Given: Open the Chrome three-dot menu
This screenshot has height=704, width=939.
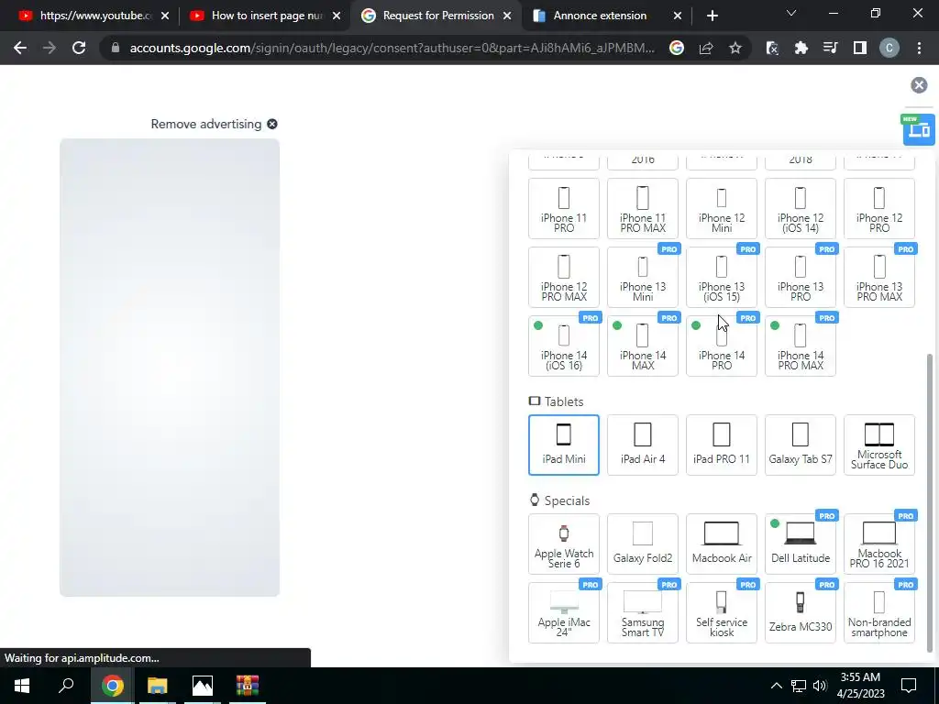Looking at the screenshot, I should click(x=919, y=48).
